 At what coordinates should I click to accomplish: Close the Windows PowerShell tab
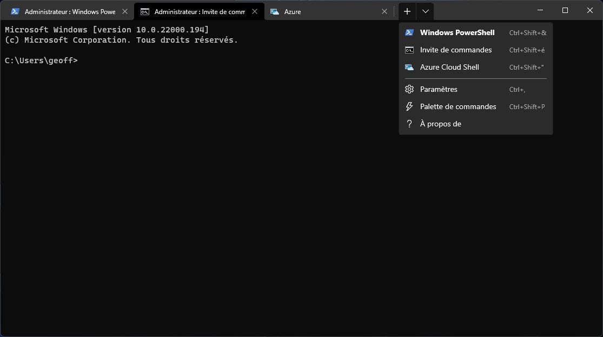125,11
